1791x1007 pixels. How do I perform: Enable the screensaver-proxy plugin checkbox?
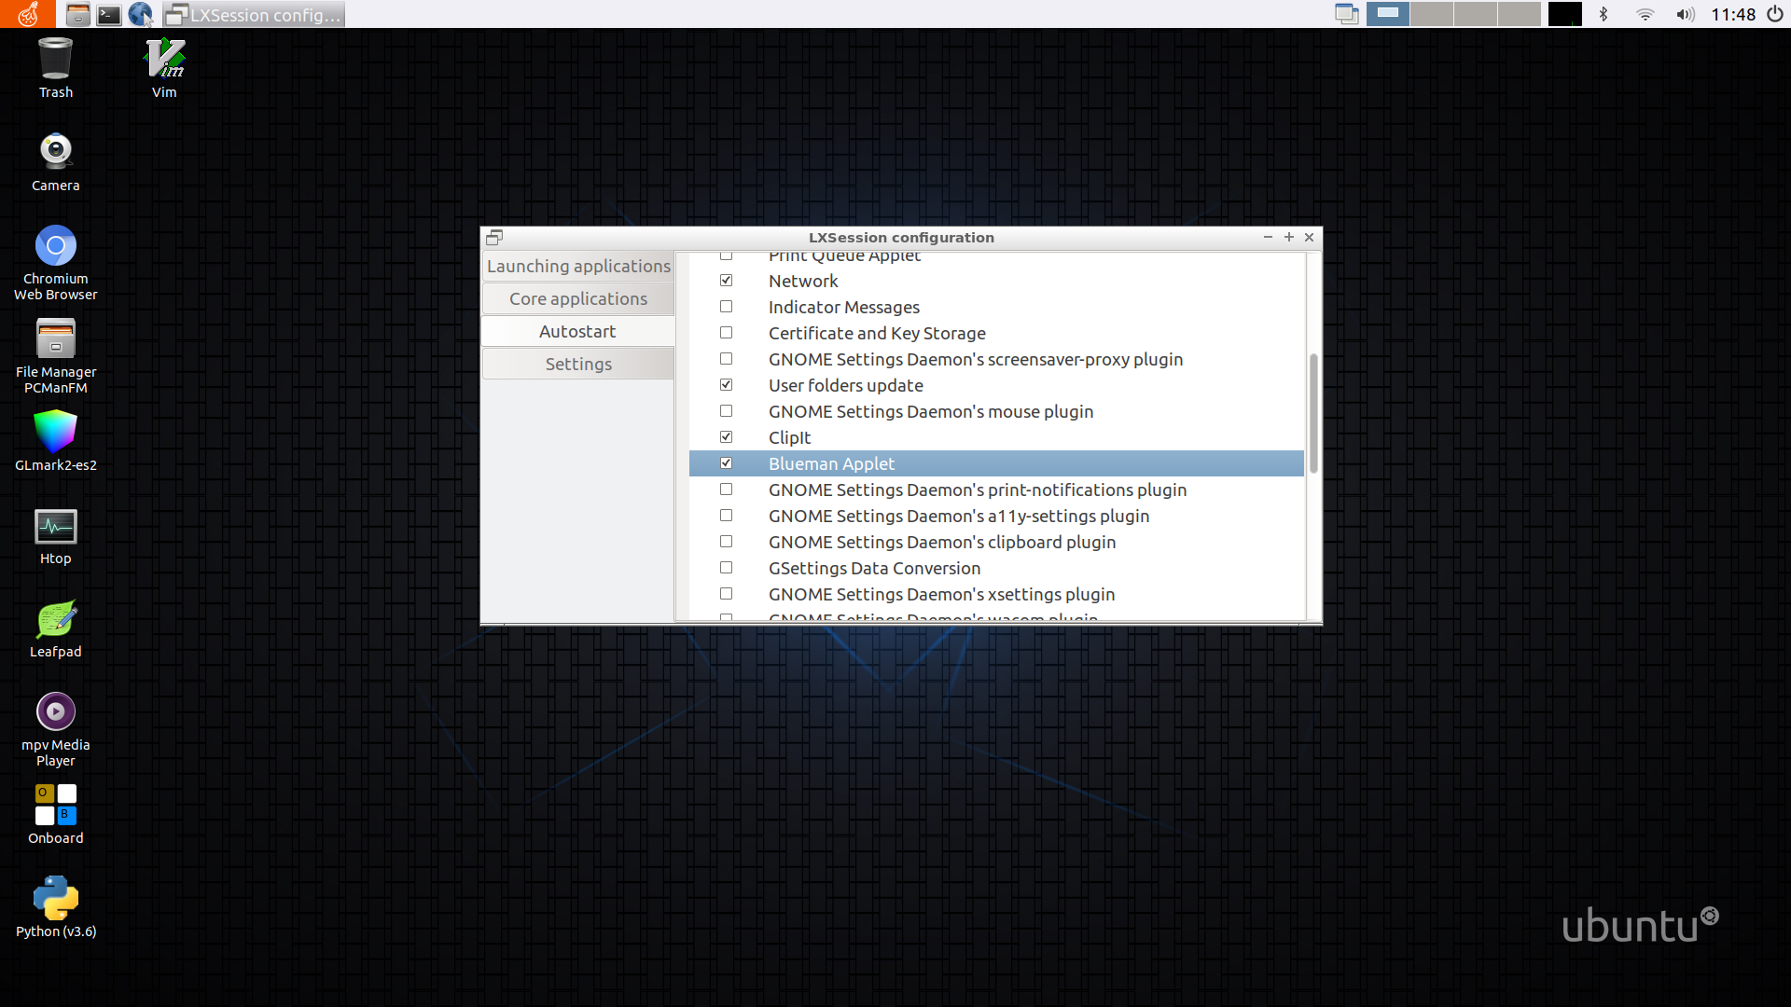coord(727,359)
